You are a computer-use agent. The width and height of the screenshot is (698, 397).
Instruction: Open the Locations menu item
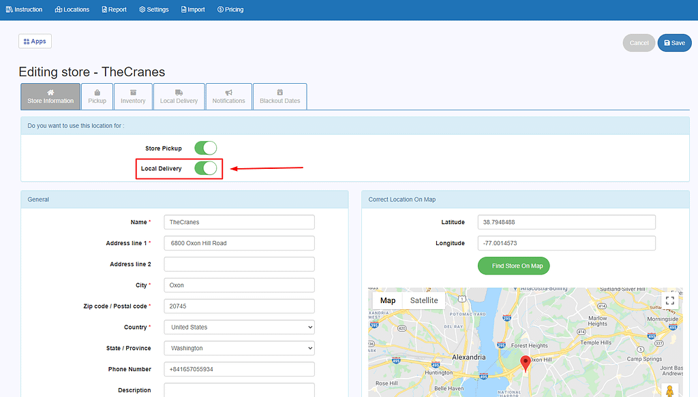[x=72, y=10]
